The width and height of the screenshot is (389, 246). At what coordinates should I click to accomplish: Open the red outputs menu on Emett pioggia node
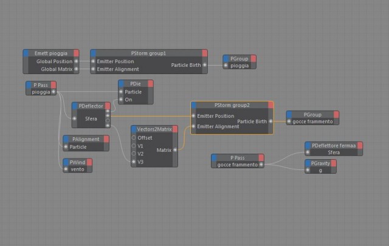tap(76, 53)
